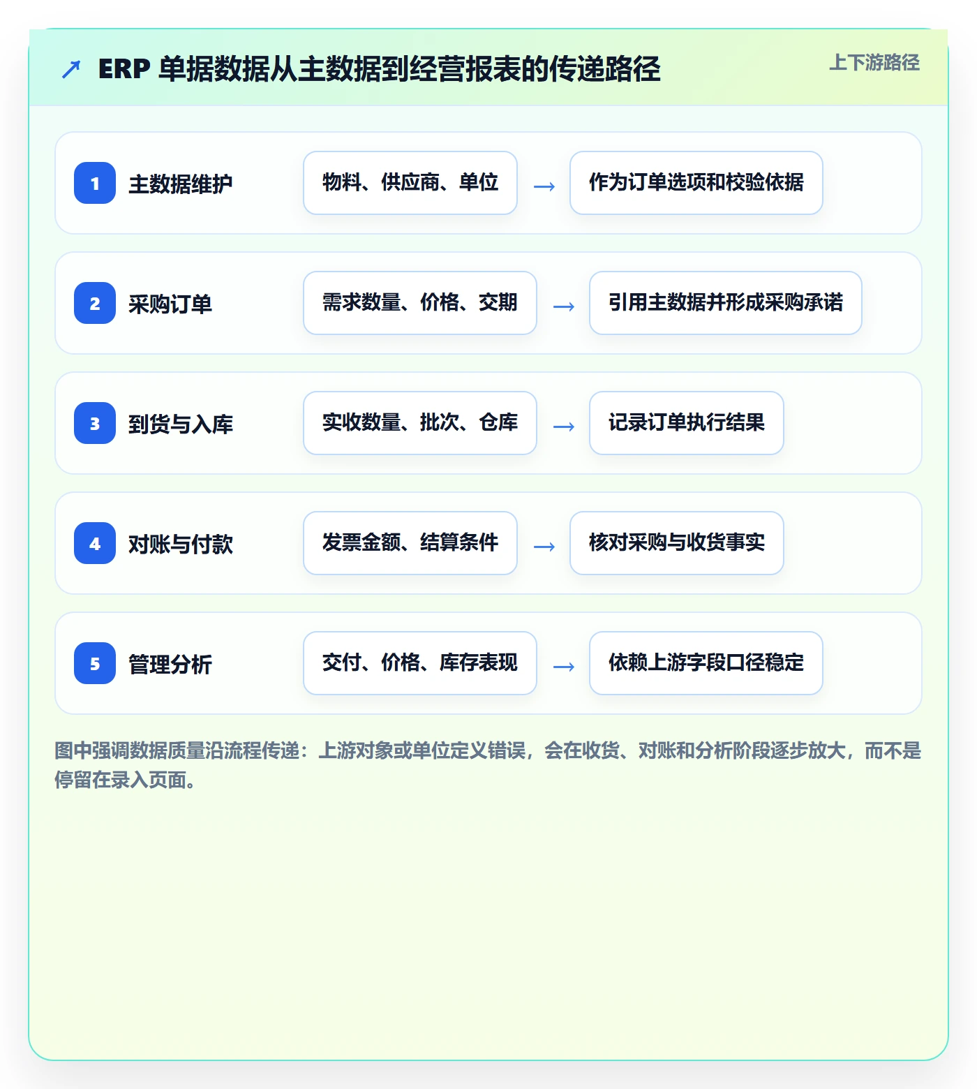
Task: Click the 引用主数据并形成采购承诺 box
Action: tap(726, 303)
